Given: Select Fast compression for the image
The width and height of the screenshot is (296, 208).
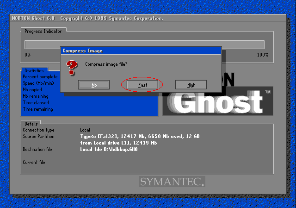Looking at the screenshot, I should click(142, 85).
